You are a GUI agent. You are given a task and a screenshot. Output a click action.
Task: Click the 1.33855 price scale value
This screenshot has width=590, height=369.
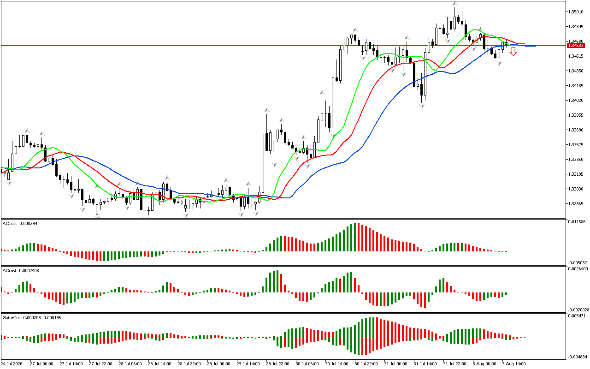coord(577,115)
